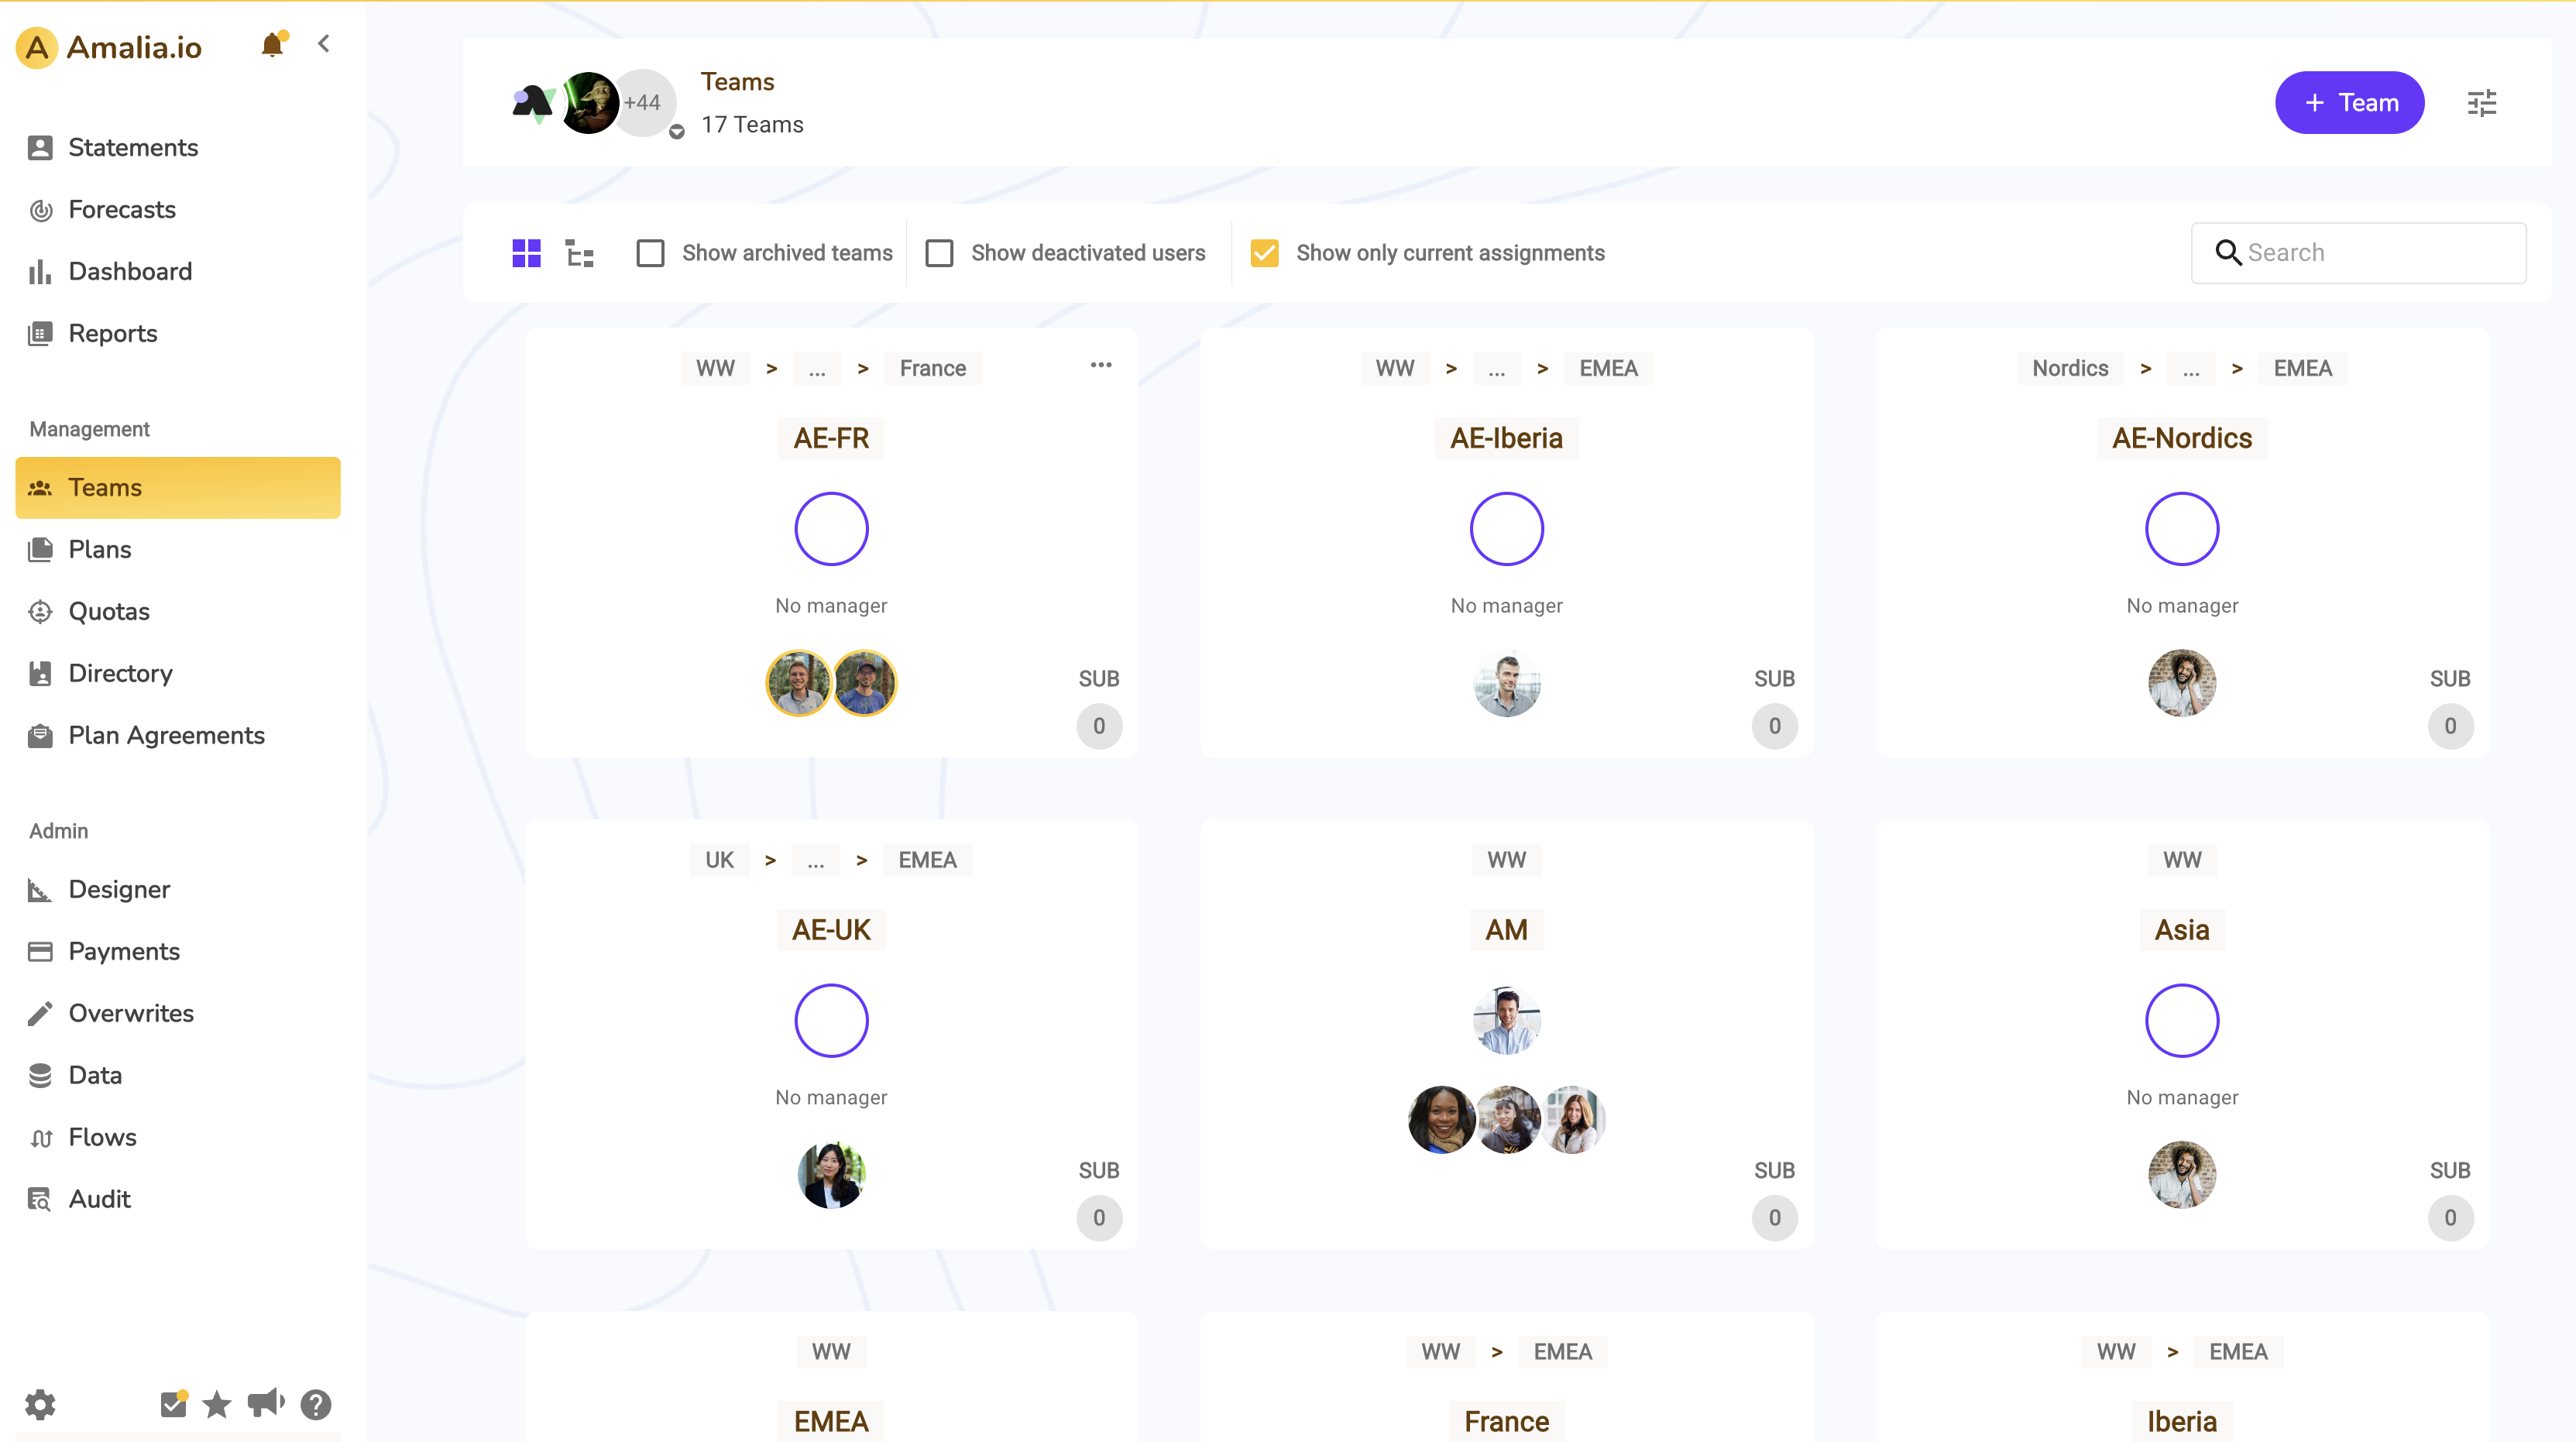Switch to grid view of teams
The image size is (2576, 1442).
(x=527, y=253)
